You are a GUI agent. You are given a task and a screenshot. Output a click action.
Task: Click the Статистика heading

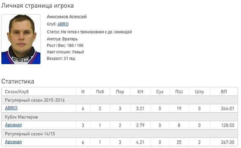18,81
